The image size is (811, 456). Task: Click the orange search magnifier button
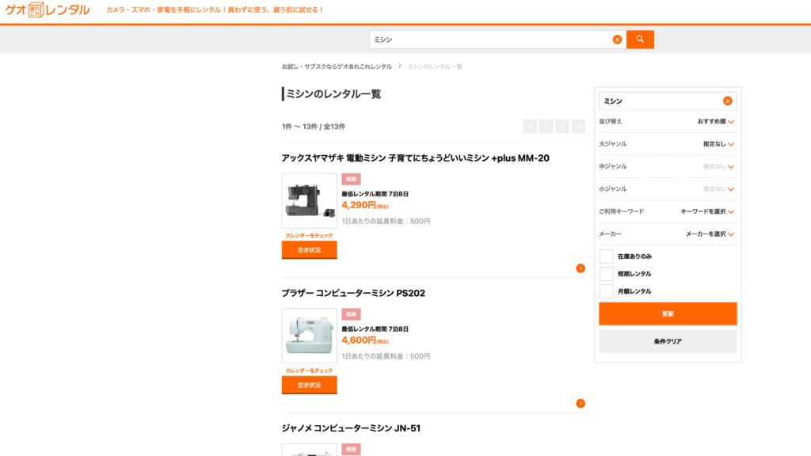point(640,40)
